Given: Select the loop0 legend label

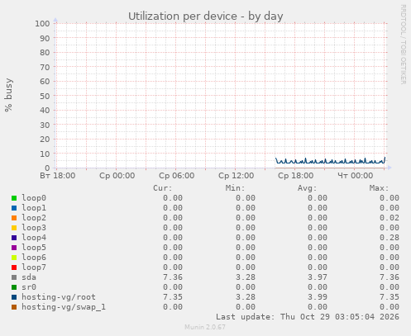Looking at the screenshot, I should (x=34, y=198).
